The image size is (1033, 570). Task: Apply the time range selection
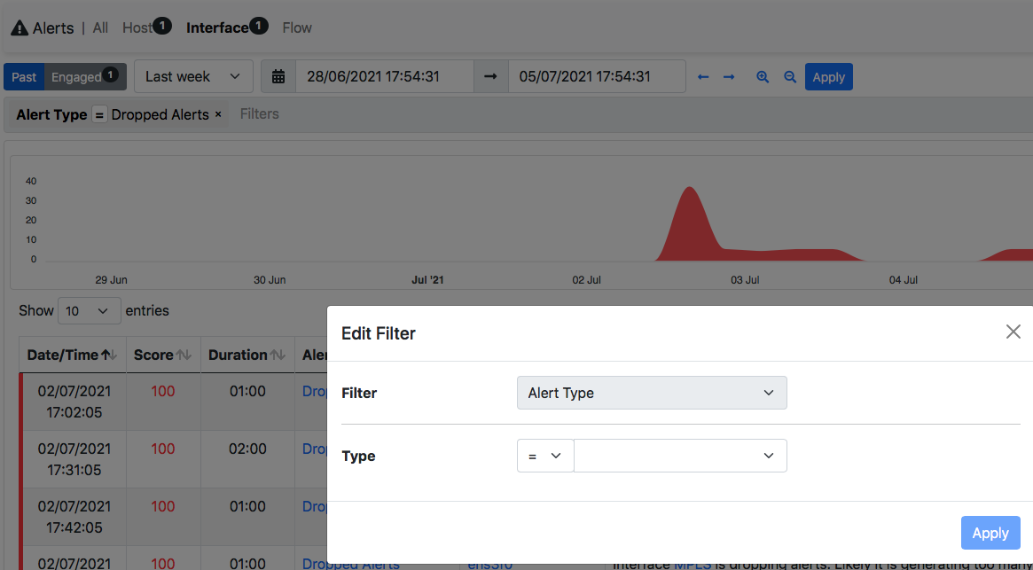(x=828, y=76)
